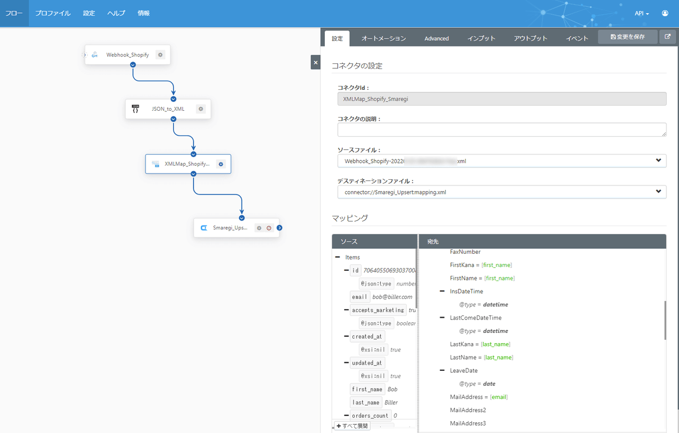Go to the フロー page

14,13
